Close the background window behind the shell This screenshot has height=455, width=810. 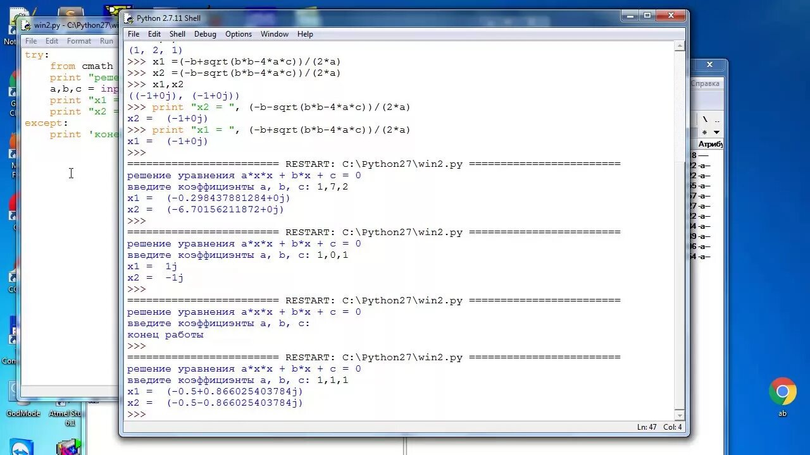(709, 64)
